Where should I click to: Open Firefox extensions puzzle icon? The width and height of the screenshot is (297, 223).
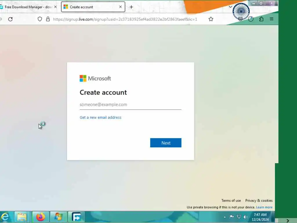261,19
